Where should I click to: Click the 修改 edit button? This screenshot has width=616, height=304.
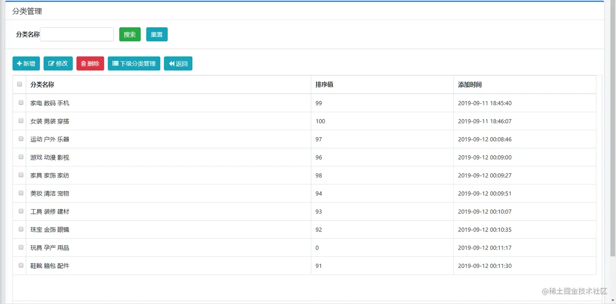click(x=58, y=63)
